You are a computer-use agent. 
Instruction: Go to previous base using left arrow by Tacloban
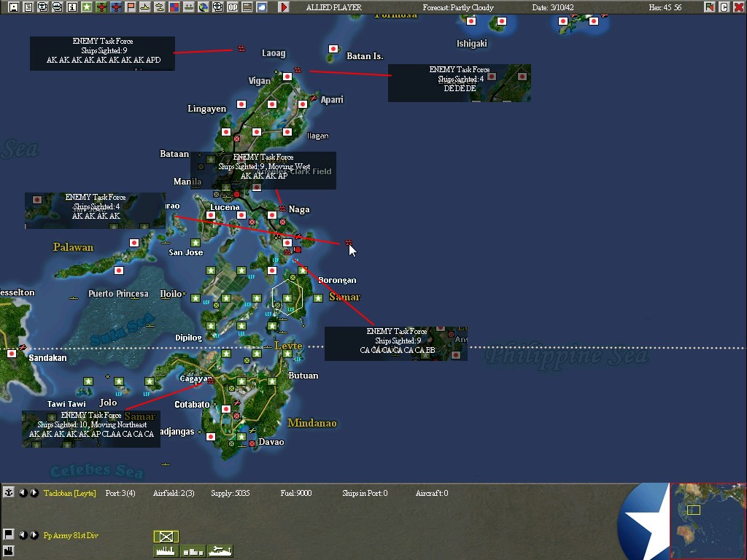click(x=23, y=493)
